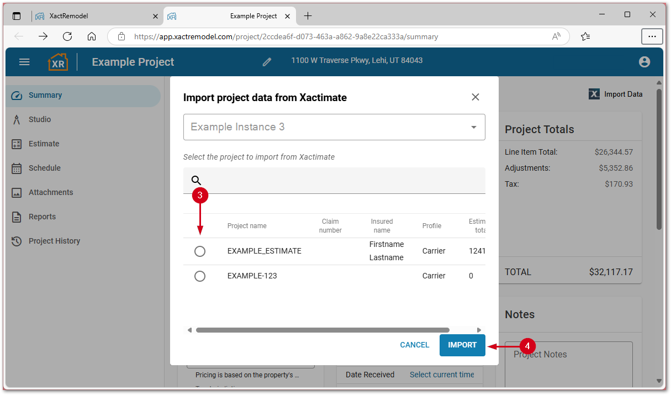Click the Firstname Lastname insured cell

click(x=387, y=251)
